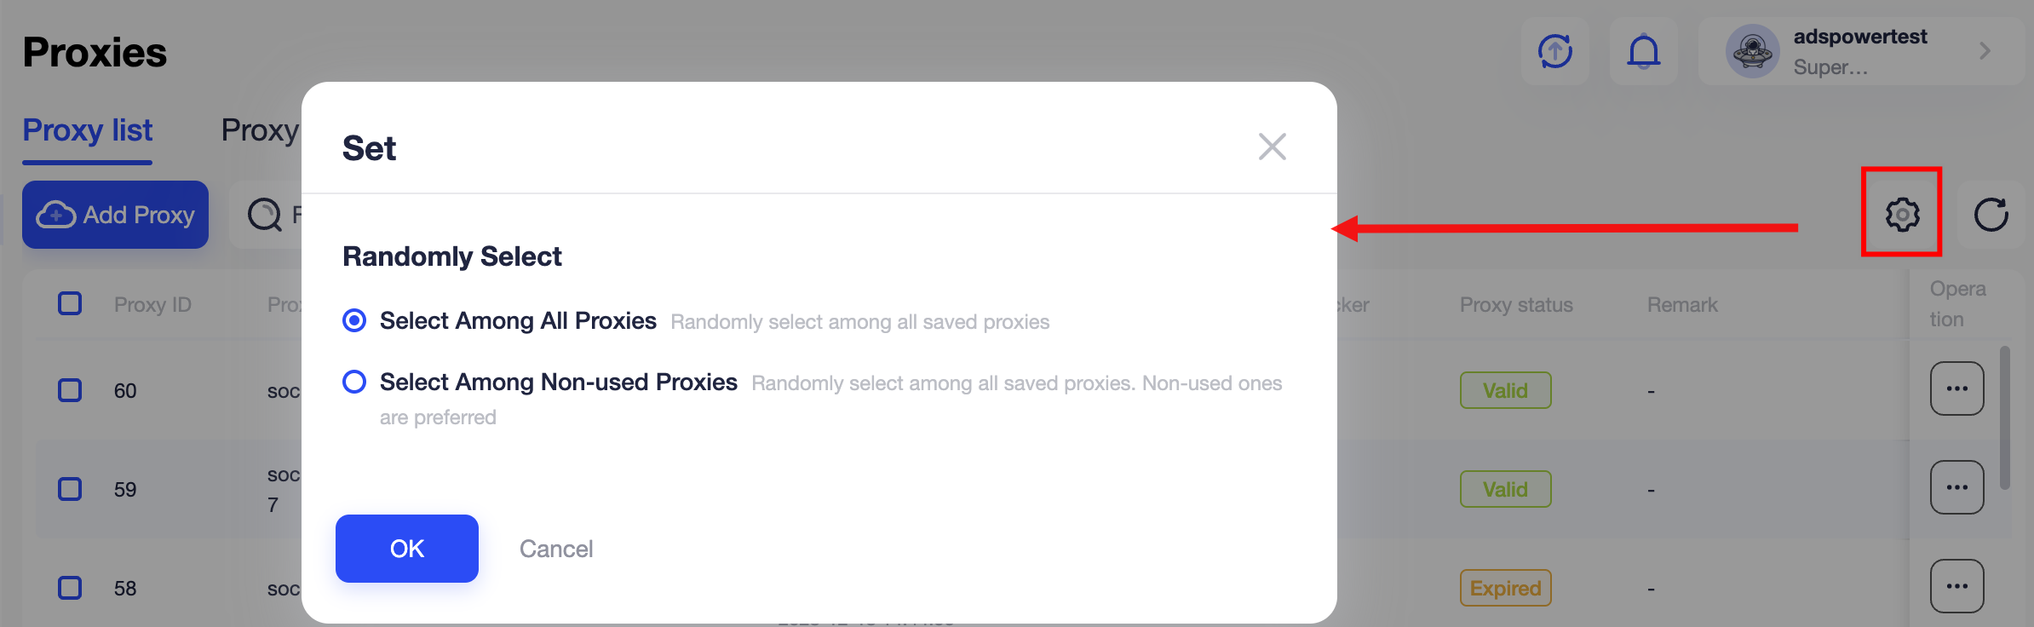This screenshot has height=627, width=2034.
Task: Select Among Non-used Proxies option
Action: pyautogui.click(x=354, y=383)
